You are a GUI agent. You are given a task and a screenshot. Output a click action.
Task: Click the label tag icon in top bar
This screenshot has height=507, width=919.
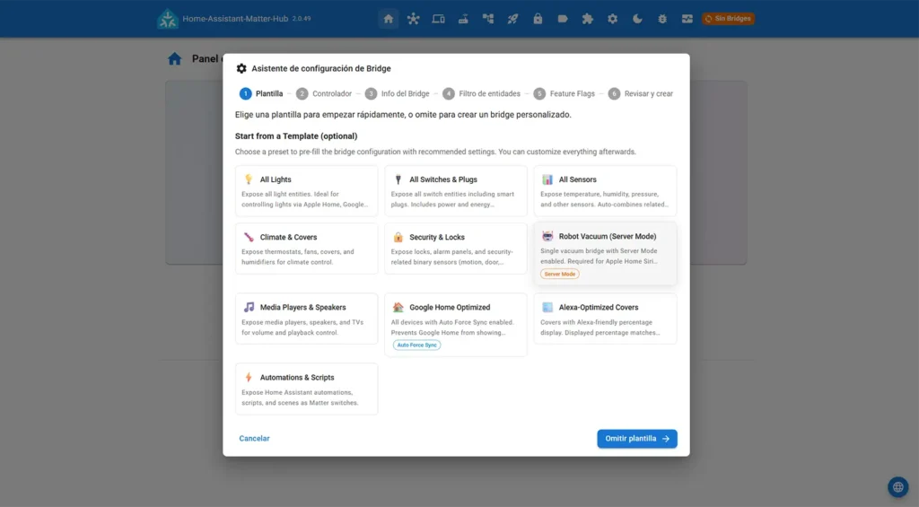(x=563, y=19)
